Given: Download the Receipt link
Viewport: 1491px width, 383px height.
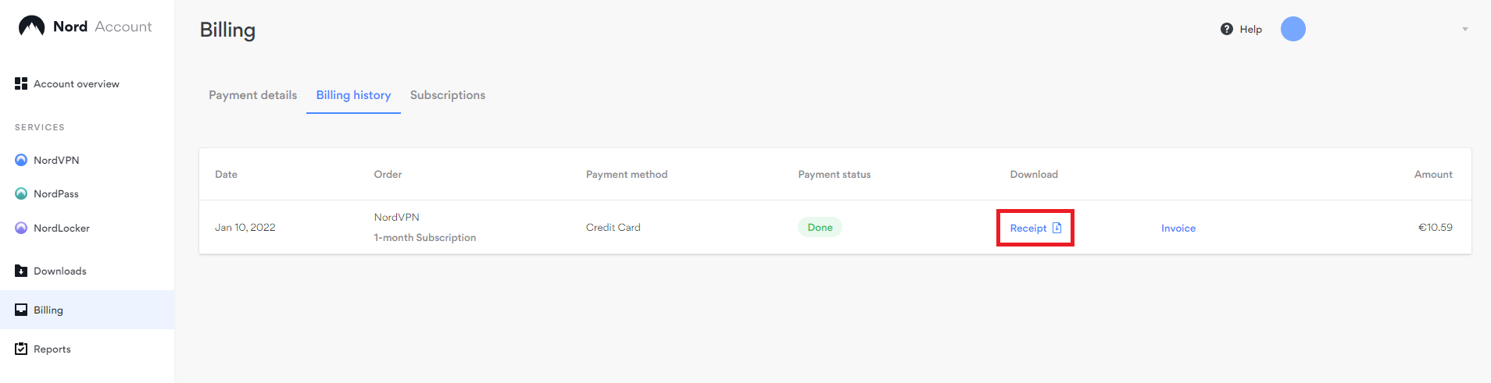Looking at the screenshot, I should (x=1028, y=228).
